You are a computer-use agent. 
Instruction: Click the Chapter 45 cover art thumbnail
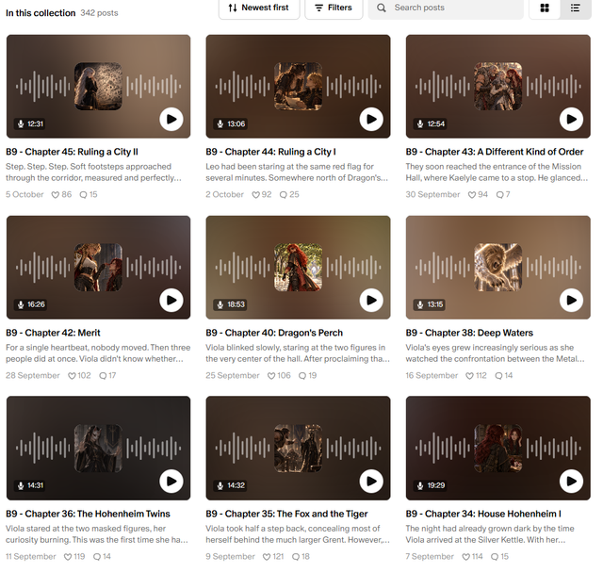coord(98,86)
